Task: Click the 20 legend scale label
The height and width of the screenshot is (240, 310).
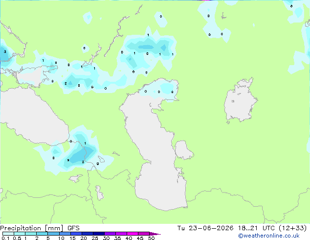Action: [x=84, y=238]
